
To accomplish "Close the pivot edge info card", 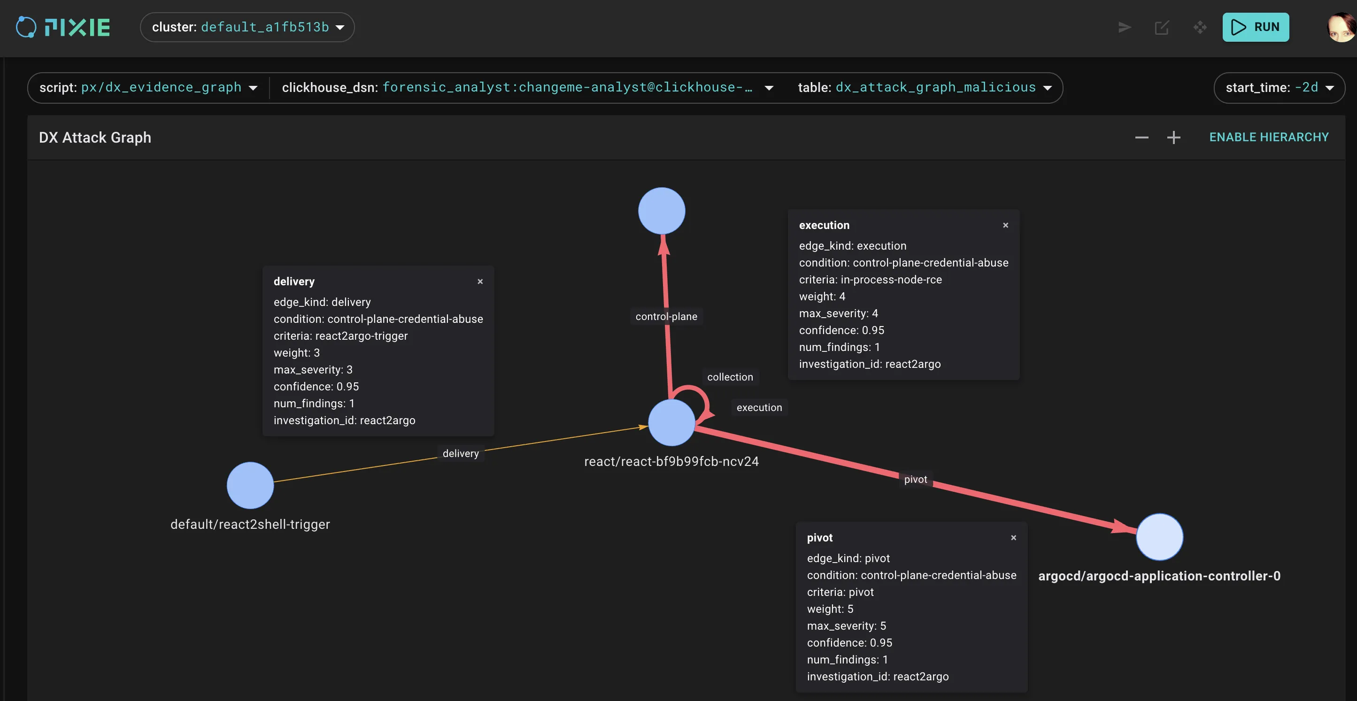I will click(1013, 538).
